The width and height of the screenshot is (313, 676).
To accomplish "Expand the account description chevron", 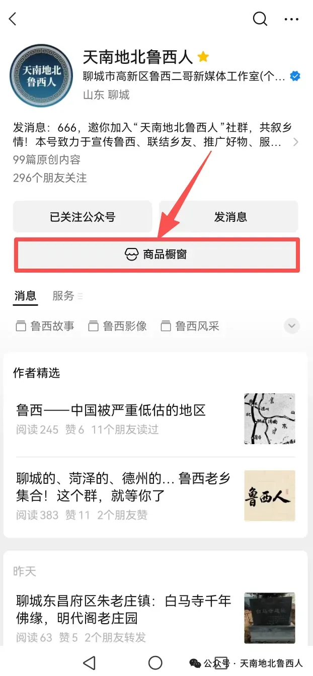I will click(x=296, y=142).
